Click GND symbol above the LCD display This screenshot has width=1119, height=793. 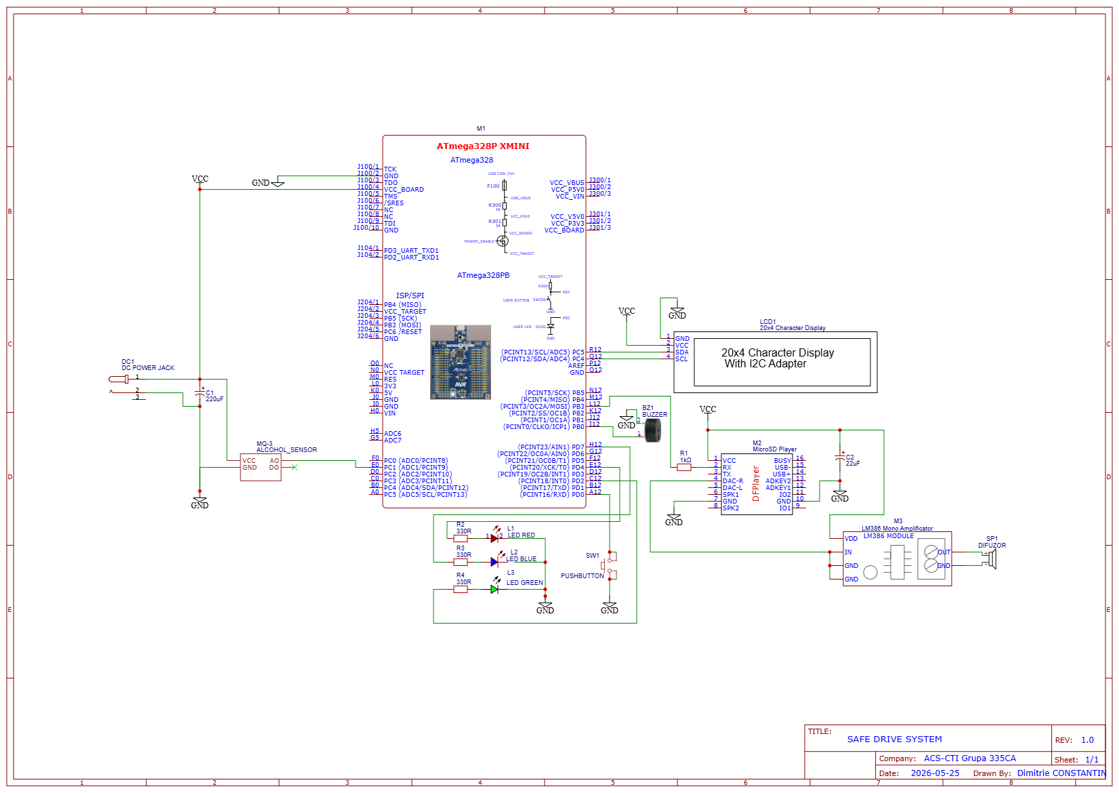point(677,312)
